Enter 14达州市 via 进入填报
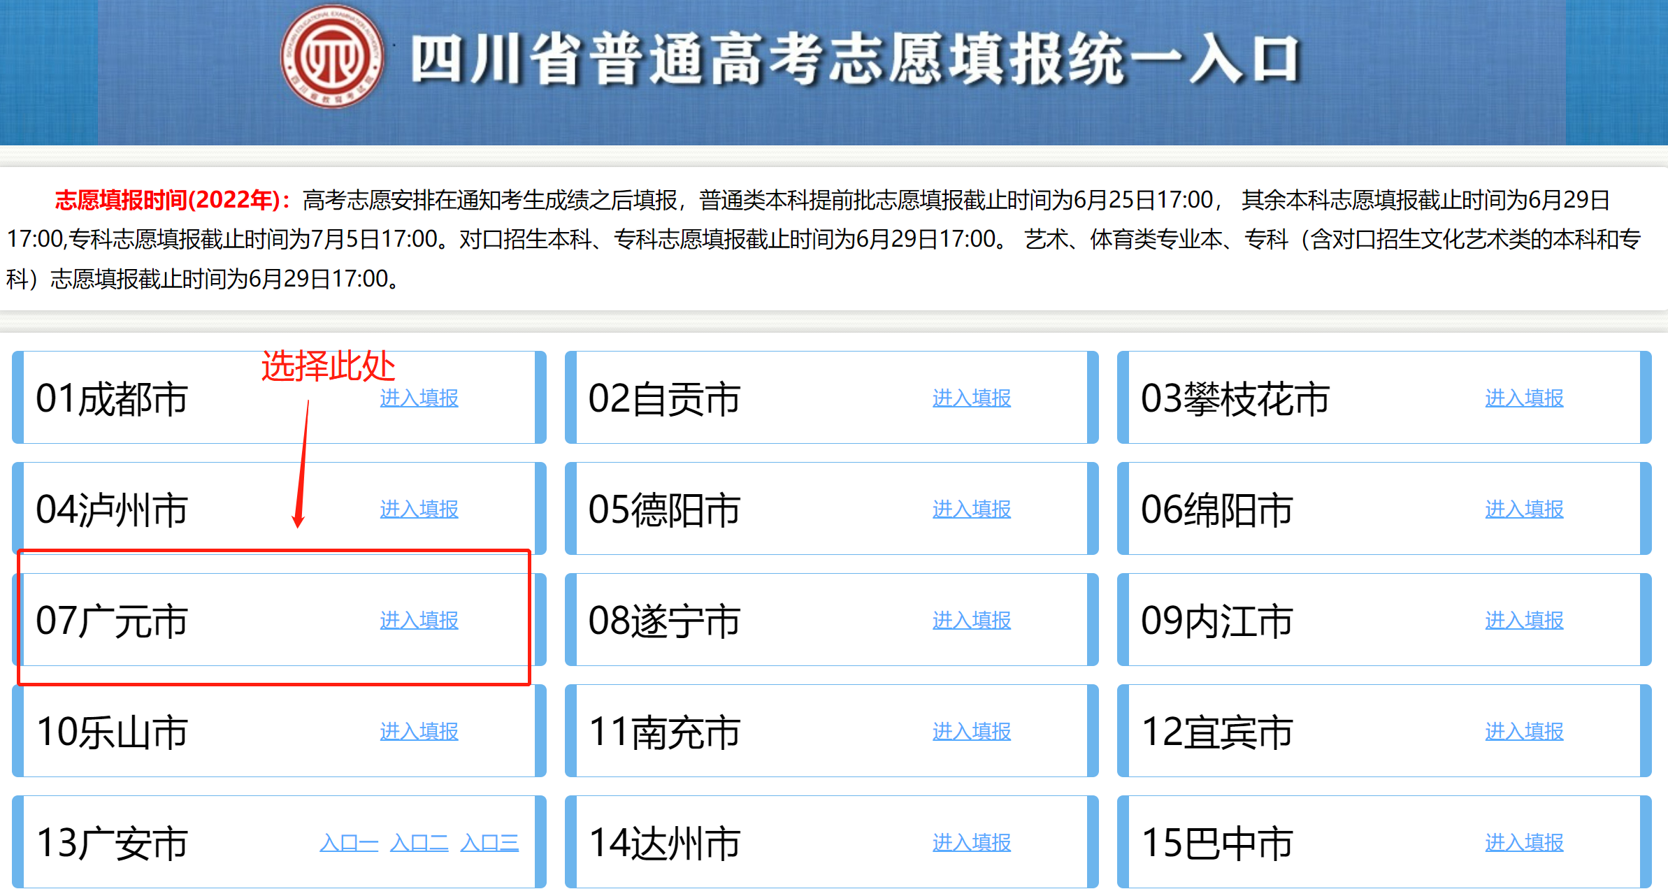The image size is (1668, 889). (971, 842)
